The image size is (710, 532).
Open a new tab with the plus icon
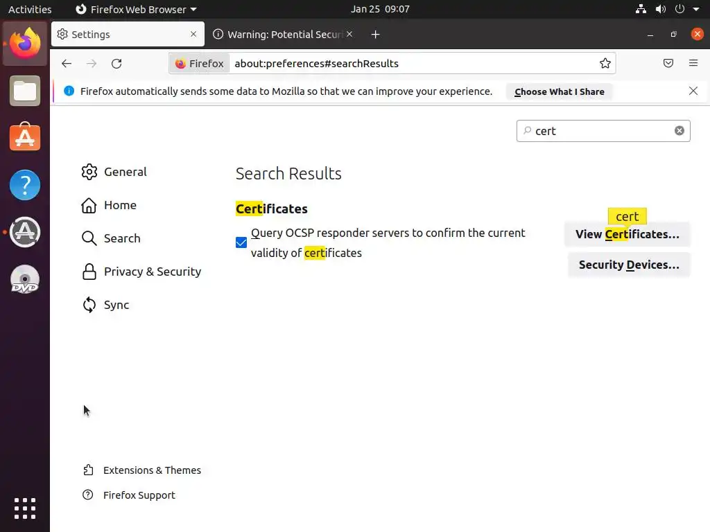pyautogui.click(x=375, y=35)
